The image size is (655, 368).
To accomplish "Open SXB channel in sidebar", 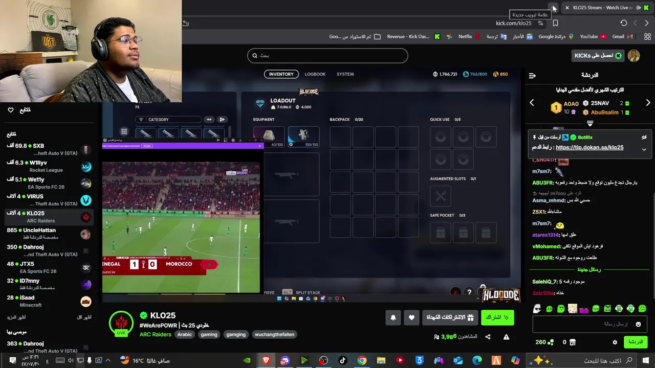I will pos(49,149).
